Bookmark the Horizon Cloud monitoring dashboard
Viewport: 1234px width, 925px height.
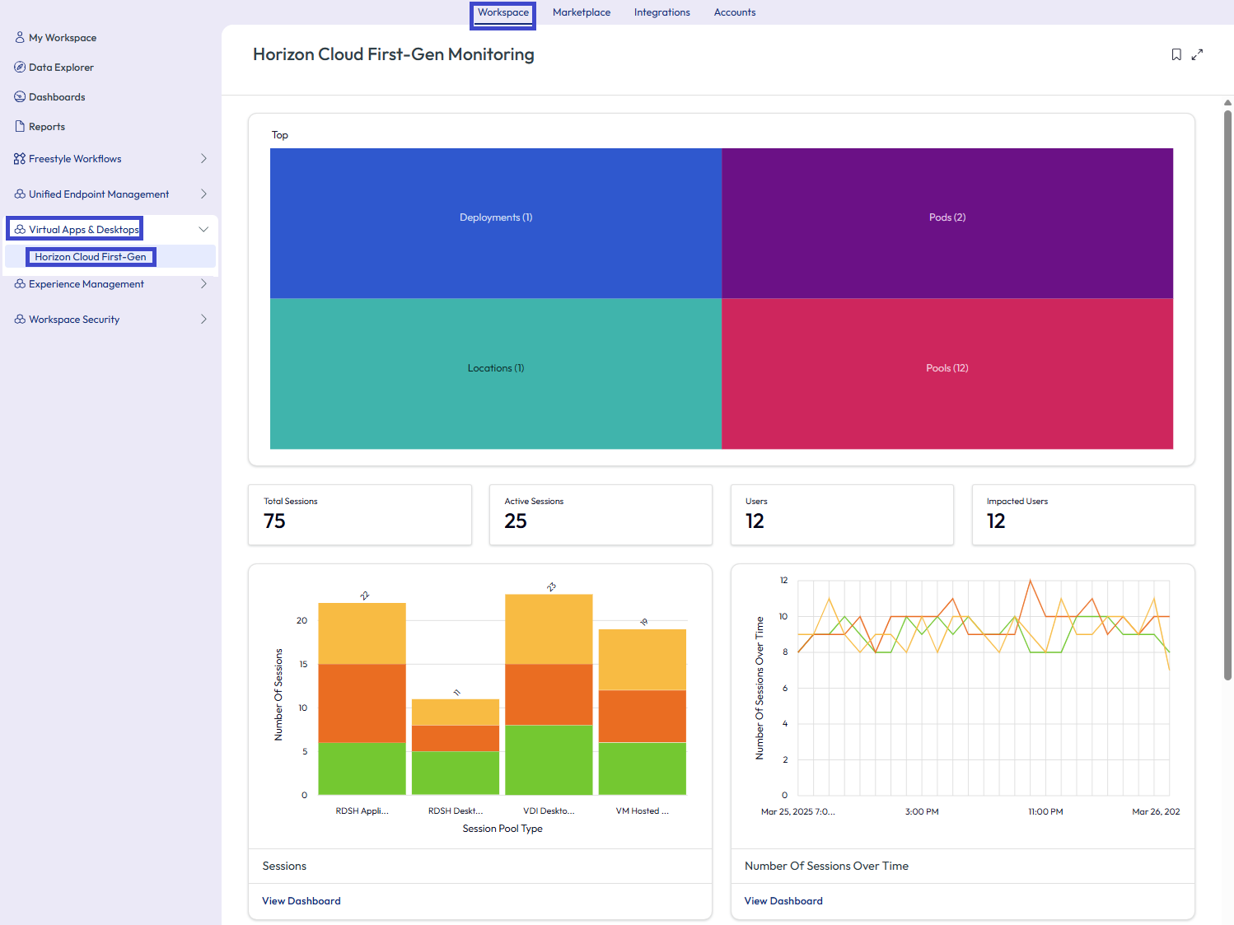(x=1176, y=54)
